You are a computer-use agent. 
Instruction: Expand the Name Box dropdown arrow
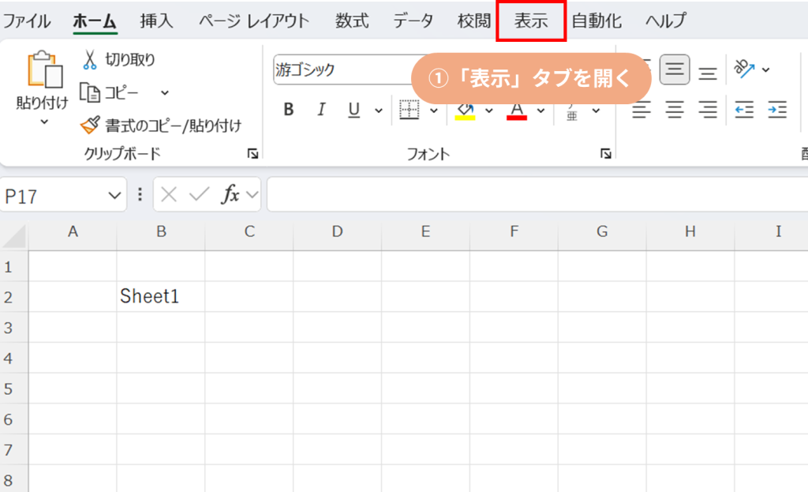coord(114,196)
